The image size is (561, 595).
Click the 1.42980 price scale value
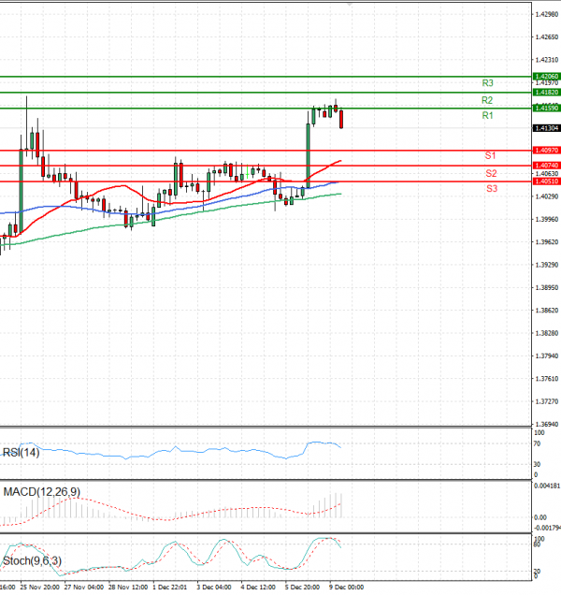click(547, 14)
